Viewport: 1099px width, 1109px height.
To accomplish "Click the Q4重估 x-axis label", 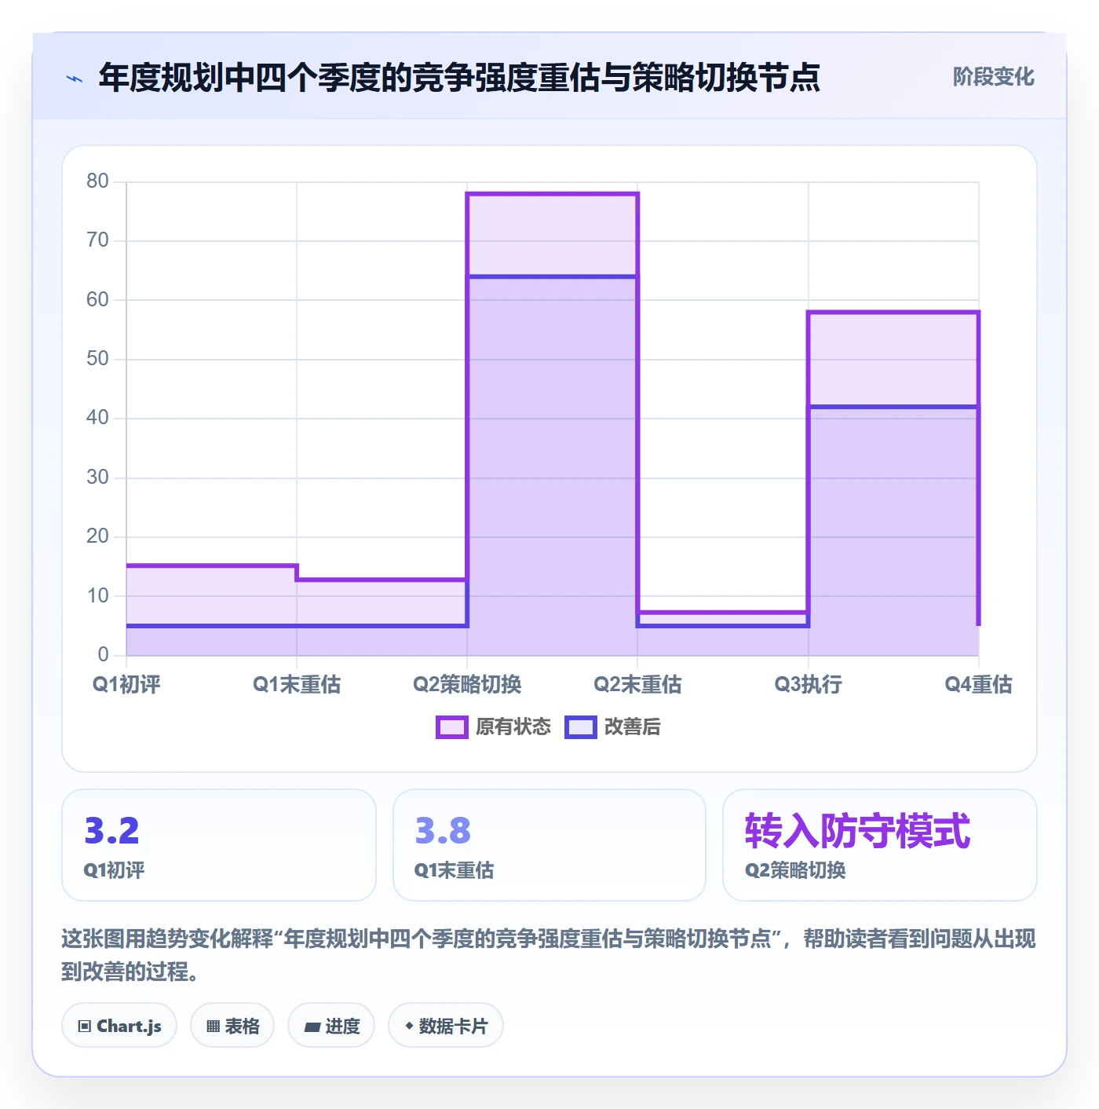I will (x=978, y=684).
